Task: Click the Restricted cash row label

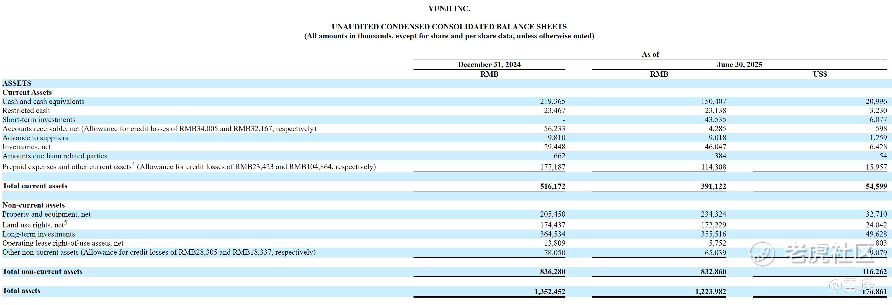Action: (x=26, y=110)
